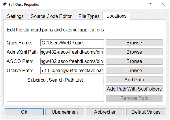Confirm the dialog with Ok
The image size is (170, 120).
pyautogui.click(x=24, y=112)
